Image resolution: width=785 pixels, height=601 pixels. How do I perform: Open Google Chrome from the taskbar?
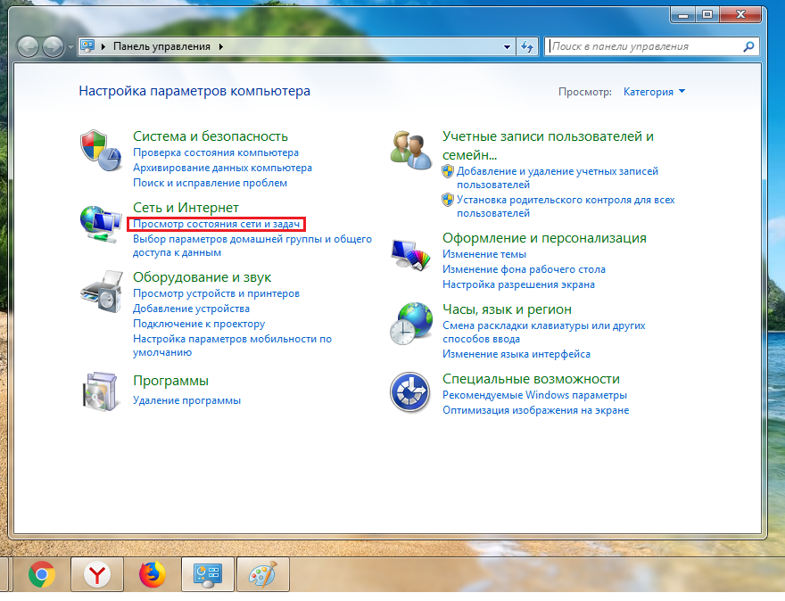click(x=39, y=576)
